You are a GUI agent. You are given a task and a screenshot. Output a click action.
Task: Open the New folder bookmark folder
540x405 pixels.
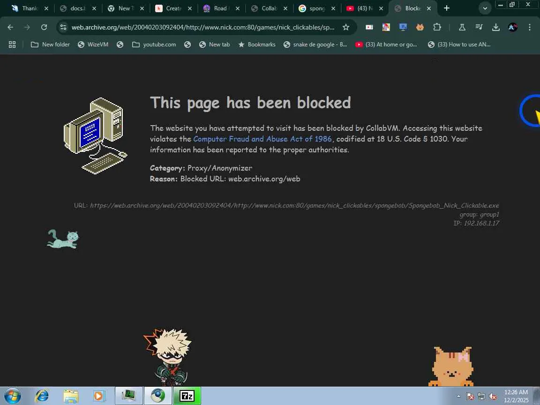pyautogui.click(x=50, y=45)
